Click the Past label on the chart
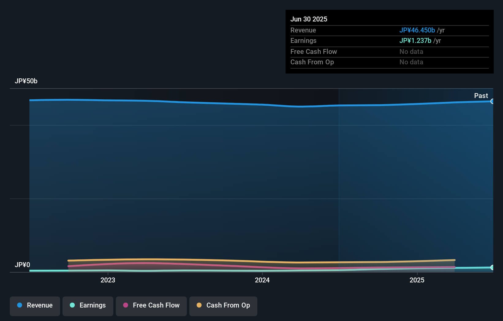503x321 pixels. pyautogui.click(x=481, y=96)
